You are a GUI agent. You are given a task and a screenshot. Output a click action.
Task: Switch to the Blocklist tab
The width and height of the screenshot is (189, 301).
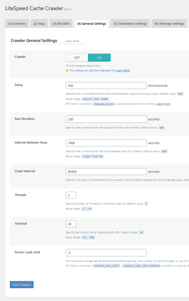(x=61, y=23)
